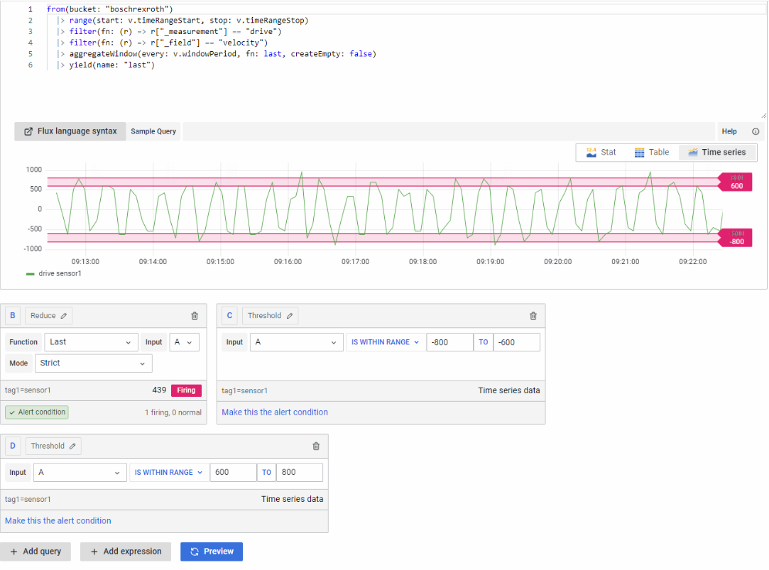Edit the Reduce expression name pencil icon
This screenshot has width=769, height=570.
pos(64,316)
